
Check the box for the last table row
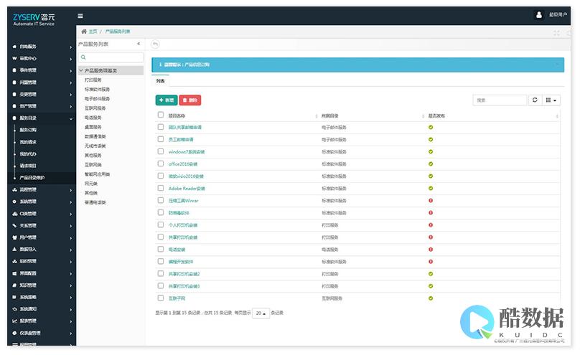(x=161, y=298)
